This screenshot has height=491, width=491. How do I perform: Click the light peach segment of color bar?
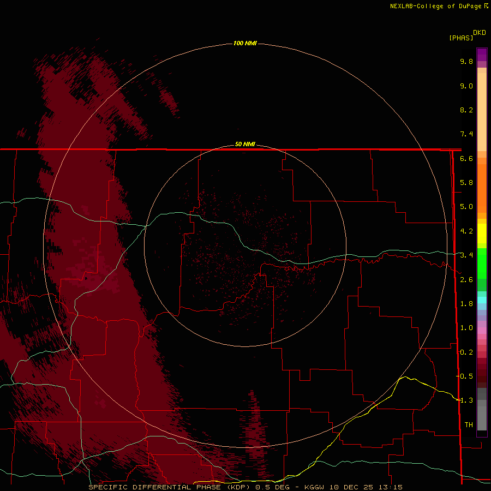point(482,112)
